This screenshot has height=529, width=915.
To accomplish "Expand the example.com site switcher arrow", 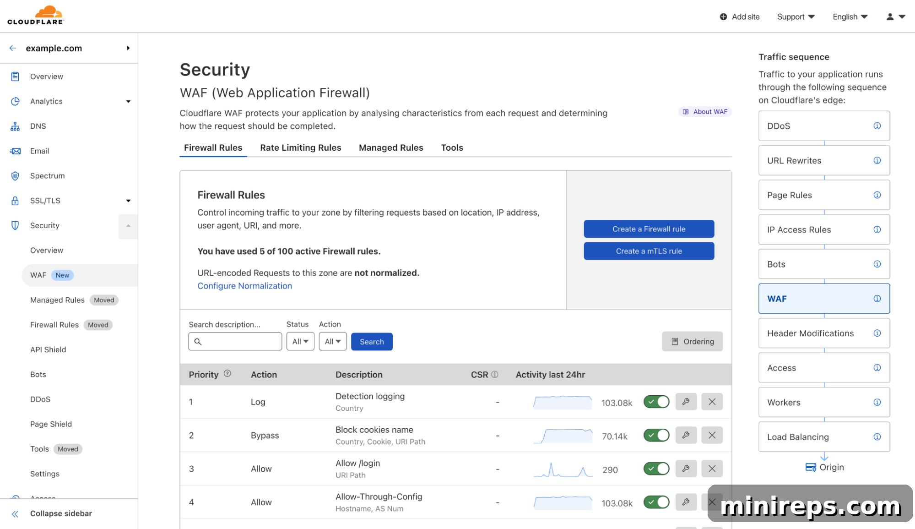I will click(128, 48).
